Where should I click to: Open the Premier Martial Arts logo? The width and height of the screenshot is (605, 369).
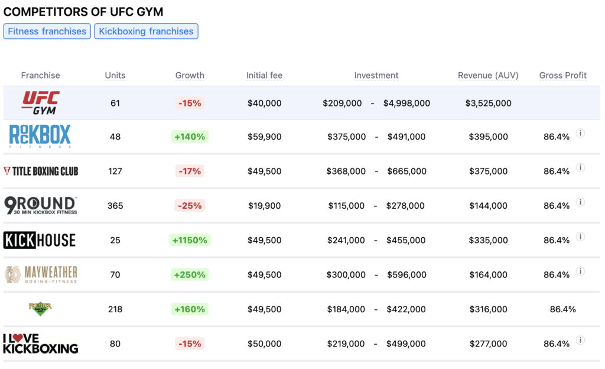point(40,309)
